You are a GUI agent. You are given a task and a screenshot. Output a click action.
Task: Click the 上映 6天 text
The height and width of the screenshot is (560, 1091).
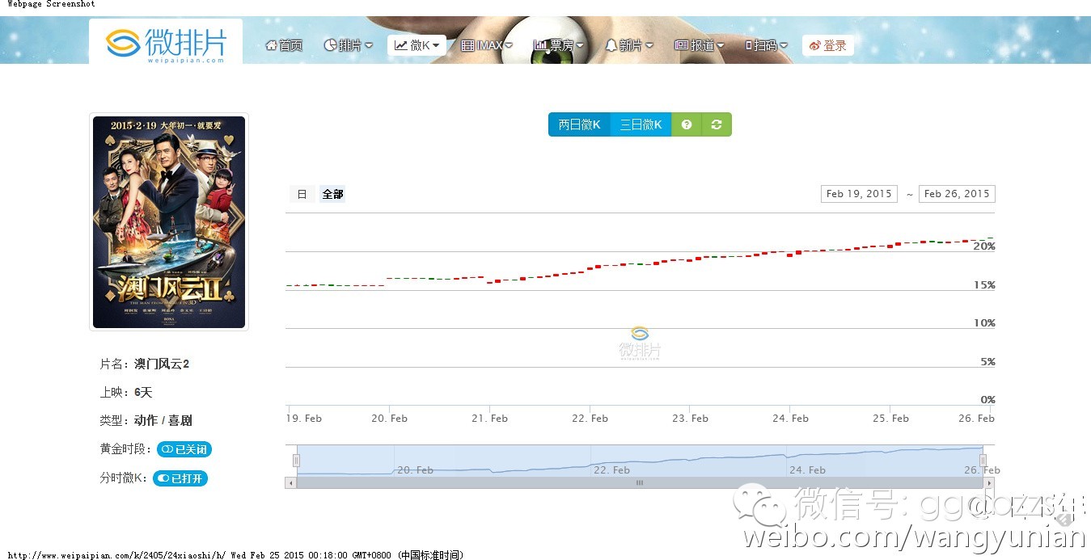[125, 393]
